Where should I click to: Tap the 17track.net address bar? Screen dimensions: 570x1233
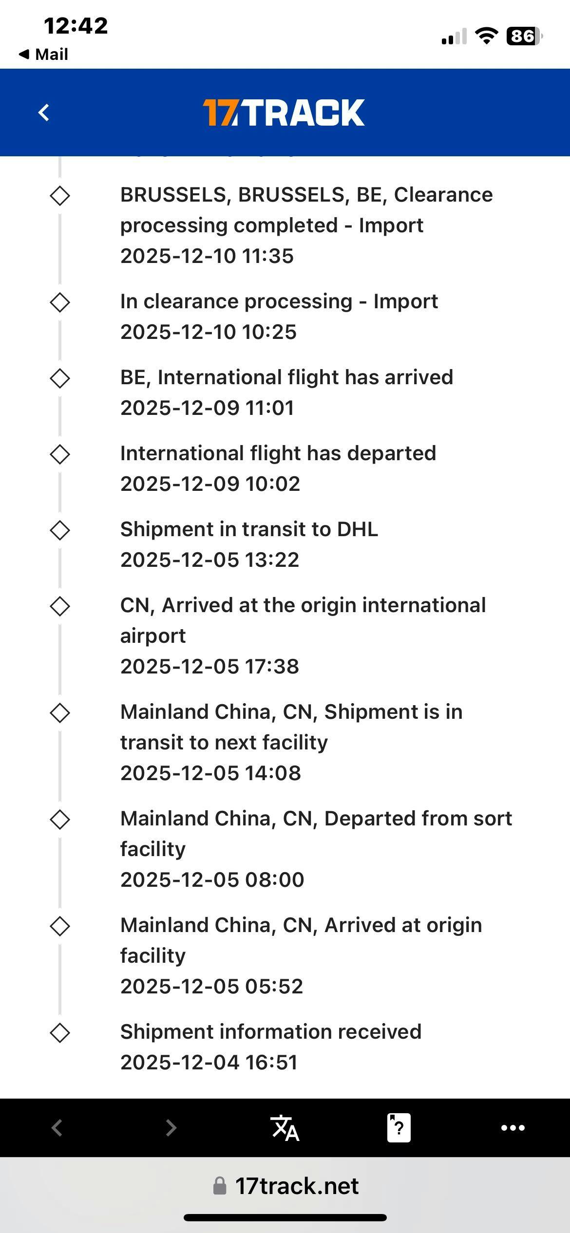(296, 1186)
